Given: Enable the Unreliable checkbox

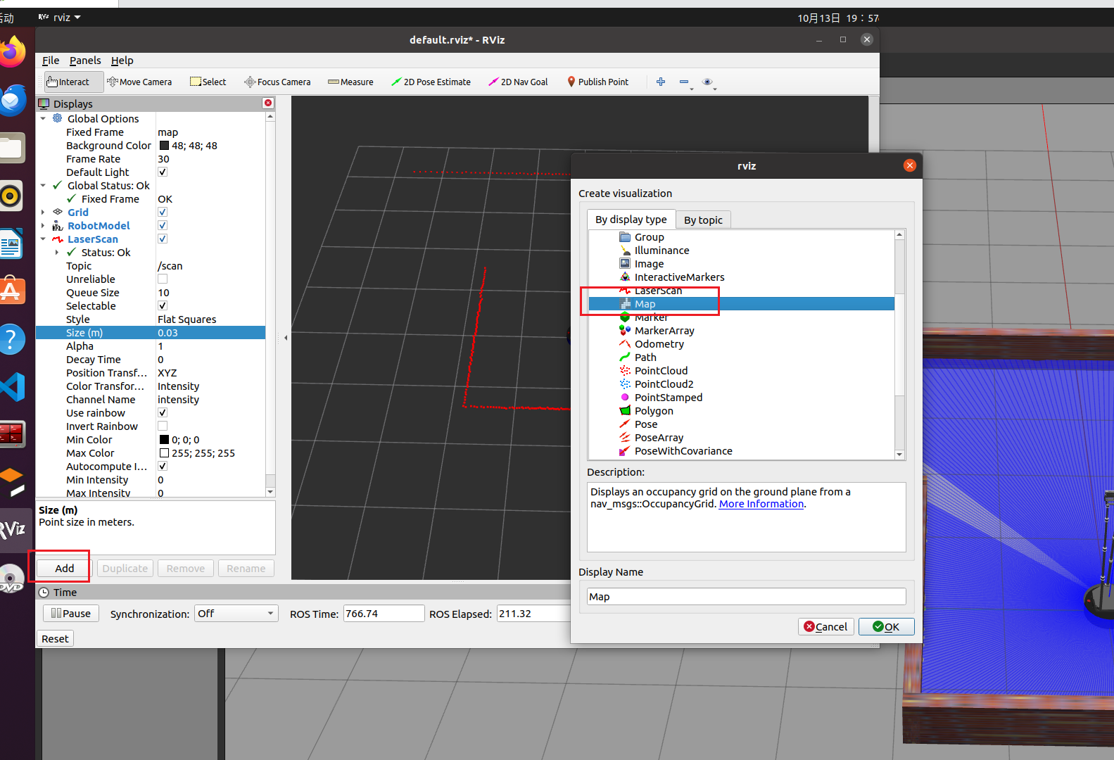Looking at the screenshot, I should coord(163,279).
